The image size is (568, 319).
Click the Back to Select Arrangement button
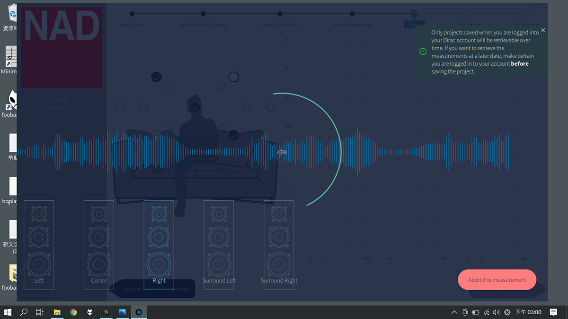point(152,289)
